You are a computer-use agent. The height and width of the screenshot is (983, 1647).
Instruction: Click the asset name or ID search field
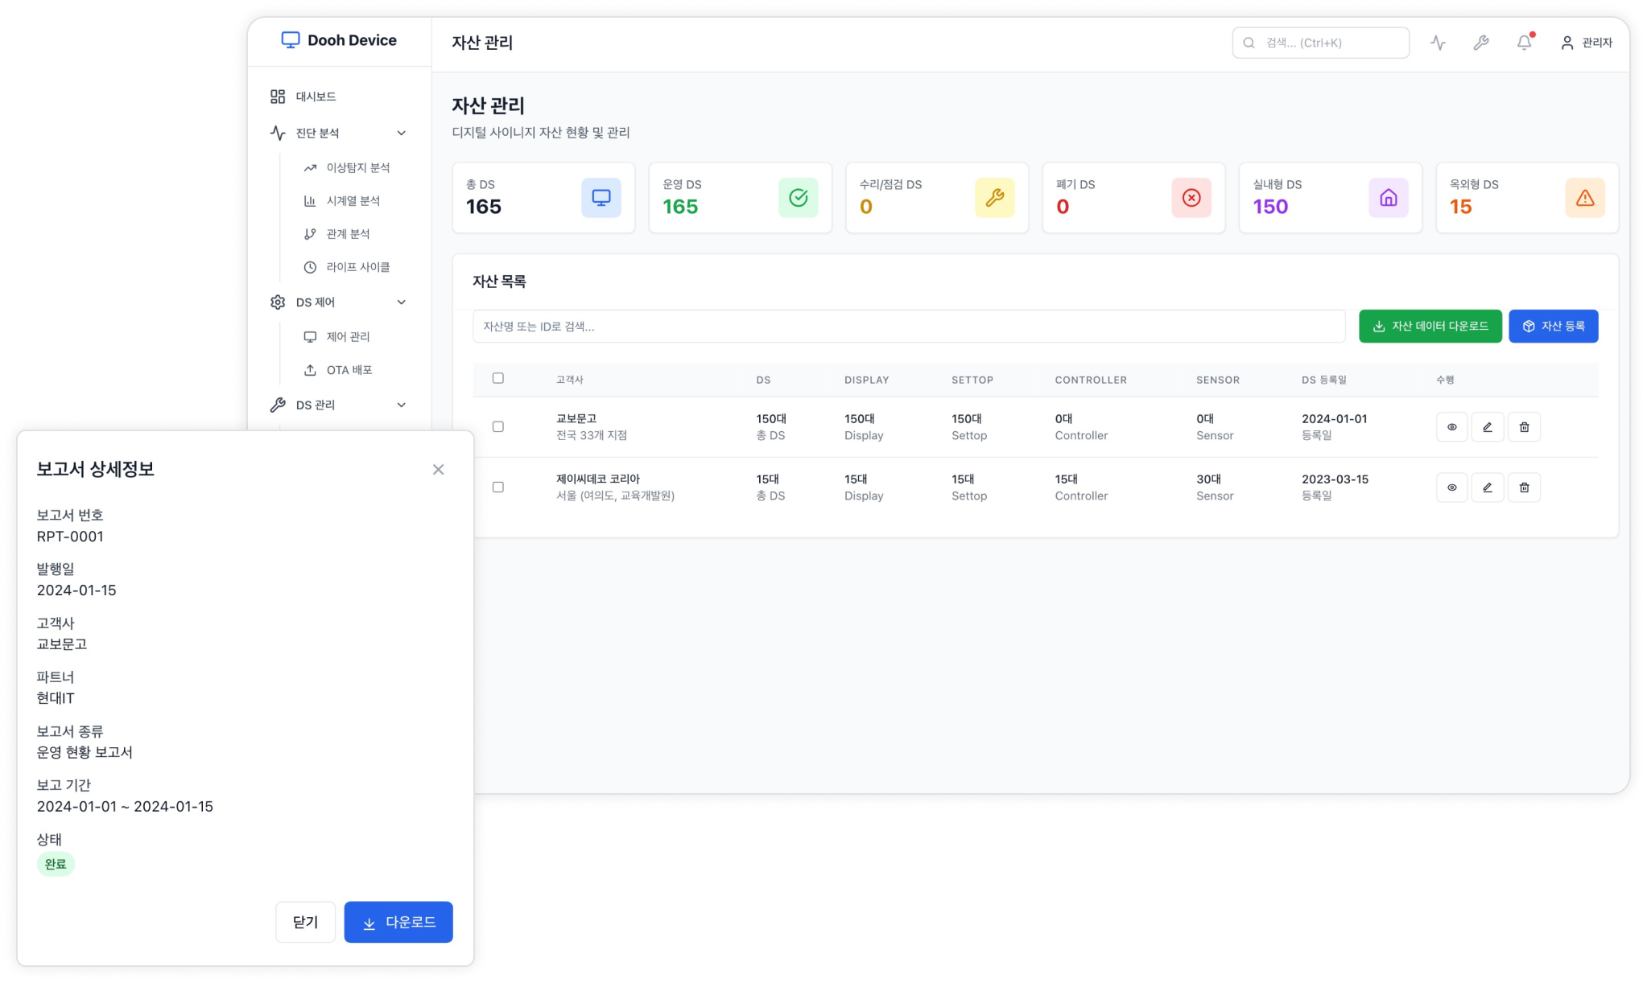908,327
